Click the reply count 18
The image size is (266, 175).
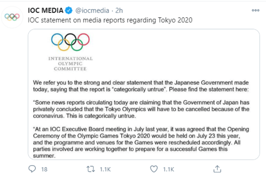click(x=44, y=169)
